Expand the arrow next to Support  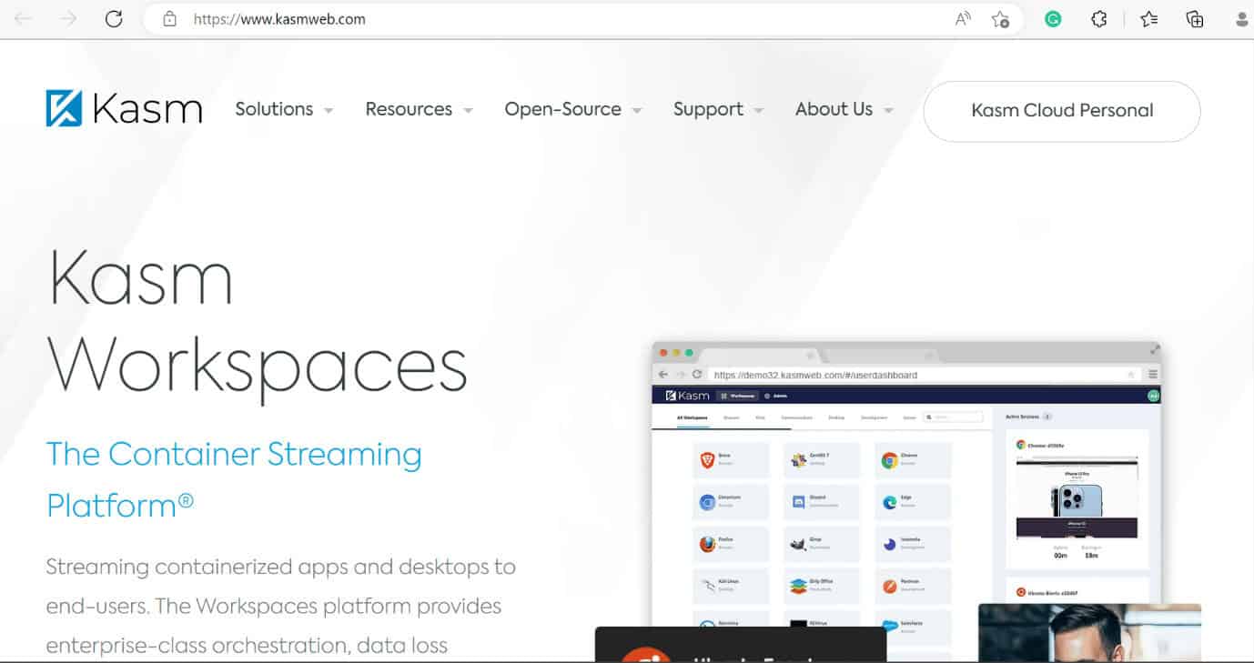pyautogui.click(x=759, y=111)
